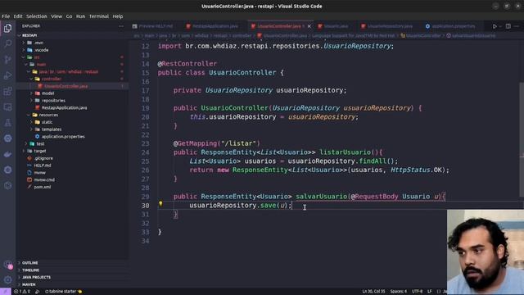Open the Selection menu
The height and width of the screenshot is (295, 524).
tap(36, 16)
